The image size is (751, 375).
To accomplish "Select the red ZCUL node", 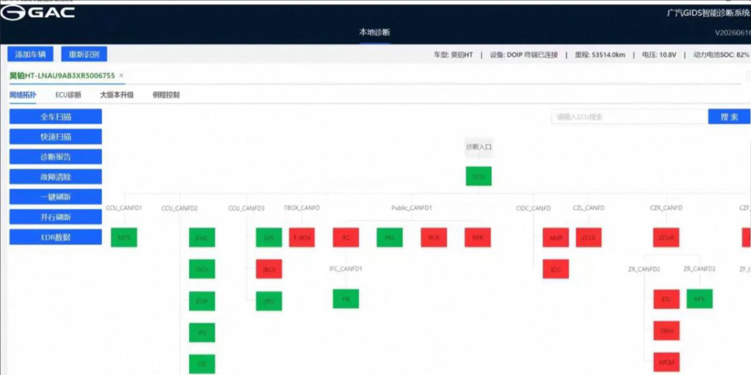I will (x=589, y=237).
